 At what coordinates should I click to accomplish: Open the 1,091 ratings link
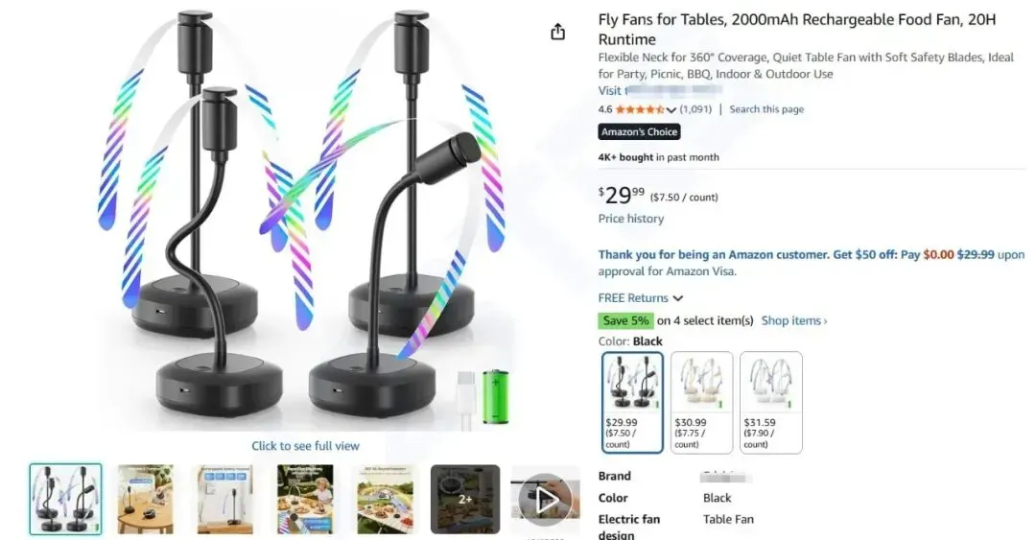click(695, 109)
